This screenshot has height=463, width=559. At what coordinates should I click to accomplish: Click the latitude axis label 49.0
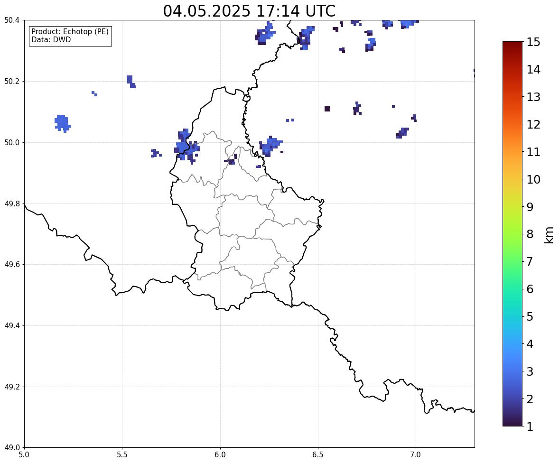(11, 448)
